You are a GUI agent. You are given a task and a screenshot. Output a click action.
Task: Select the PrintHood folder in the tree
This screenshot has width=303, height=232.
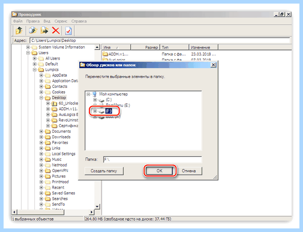pos(60,182)
